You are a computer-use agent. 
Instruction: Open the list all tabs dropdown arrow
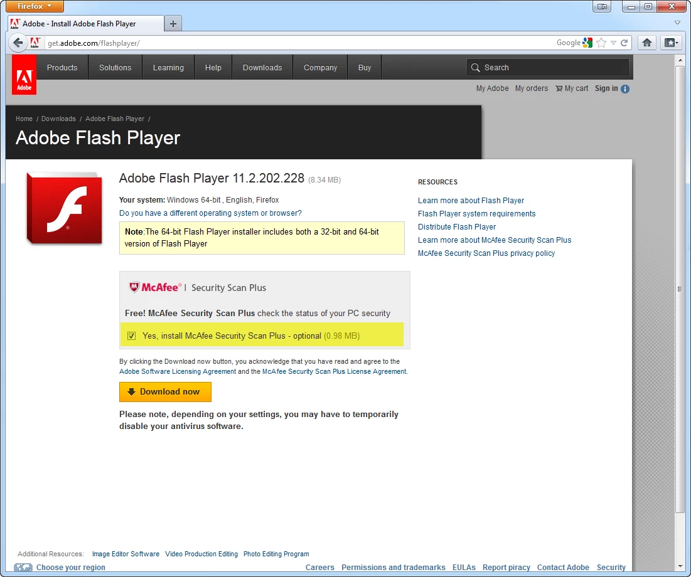tap(677, 23)
